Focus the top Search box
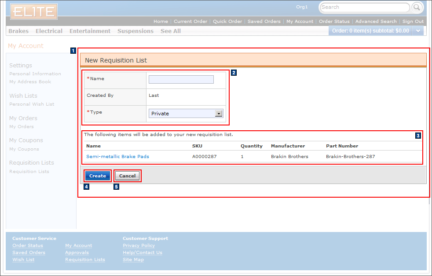 click(x=365, y=7)
